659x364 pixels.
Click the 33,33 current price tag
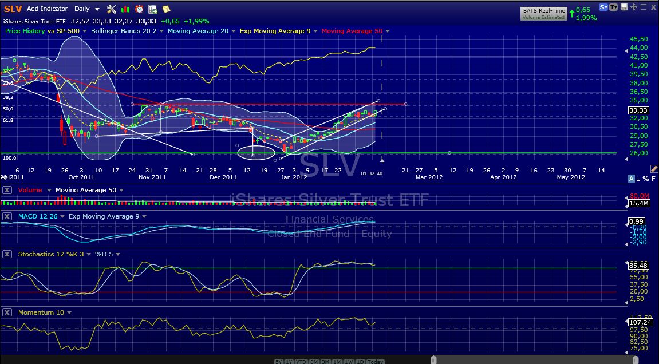(638, 110)
